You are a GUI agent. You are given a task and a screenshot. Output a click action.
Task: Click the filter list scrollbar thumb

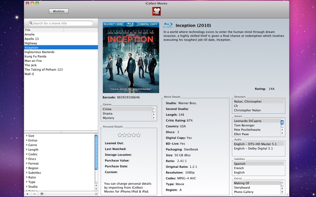[96, 152]
